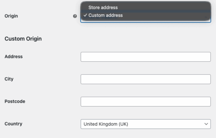This screenshot has width=216, height=138.
Task: Click the Address field label
Action: pos(14,57)
